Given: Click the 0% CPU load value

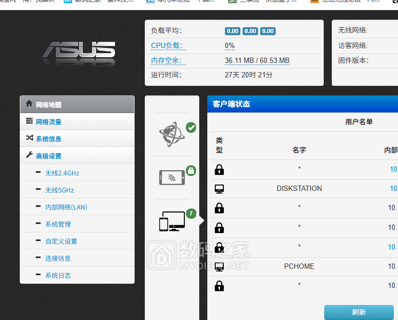Looking at the screenshot, I should (x=230, y=46).
